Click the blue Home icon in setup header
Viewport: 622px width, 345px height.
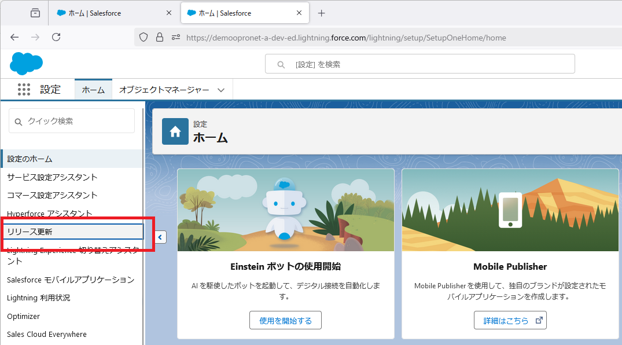tap(175, 131)
